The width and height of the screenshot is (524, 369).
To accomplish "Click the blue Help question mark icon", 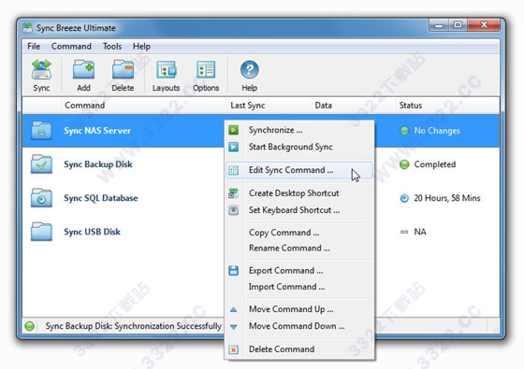I will 249,70.
